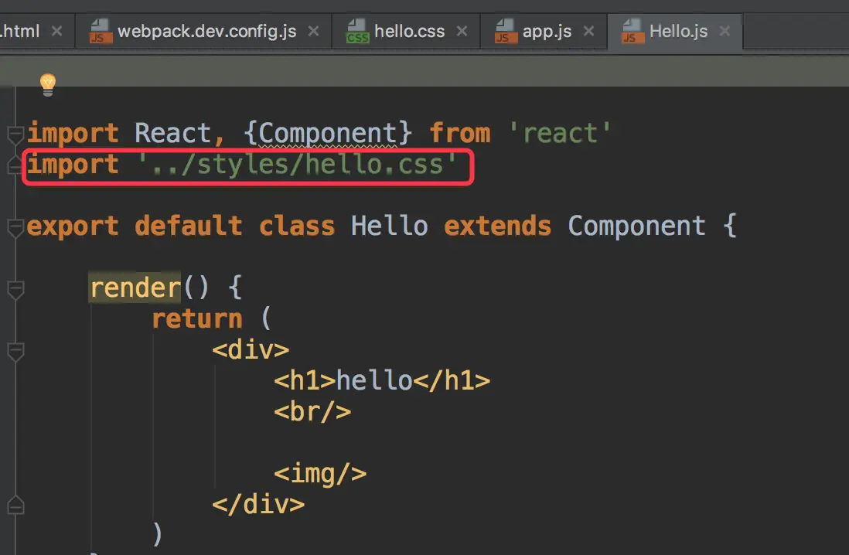Click the Hello class name

pos(389,226)
